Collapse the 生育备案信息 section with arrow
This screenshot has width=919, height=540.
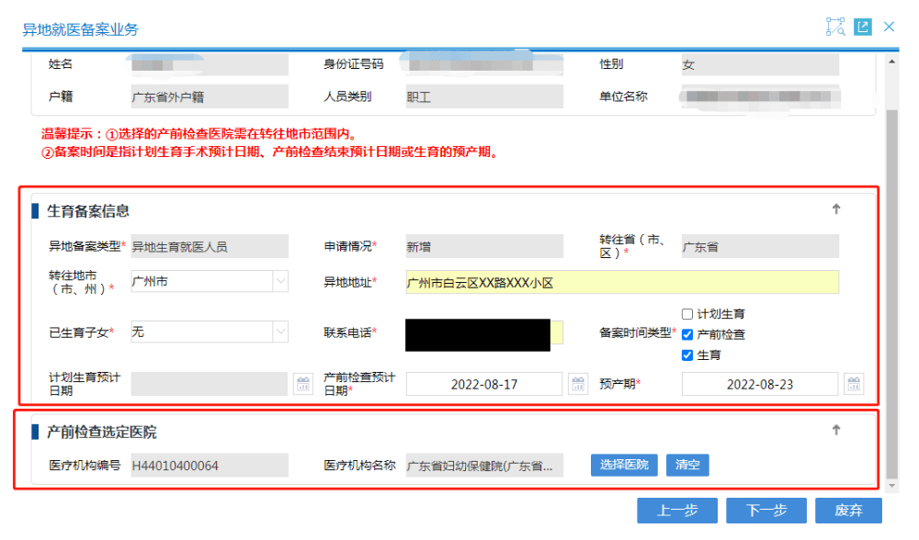[836, 209]
